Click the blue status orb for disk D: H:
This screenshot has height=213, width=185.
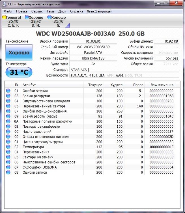[x=27, y=17]
